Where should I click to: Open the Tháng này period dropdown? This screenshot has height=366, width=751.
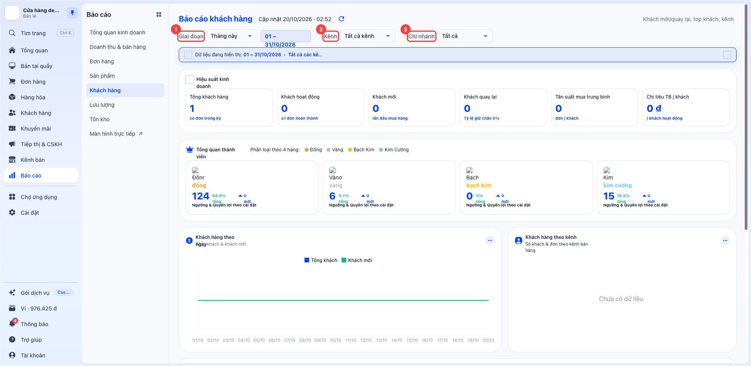click(x=232, y=36)
